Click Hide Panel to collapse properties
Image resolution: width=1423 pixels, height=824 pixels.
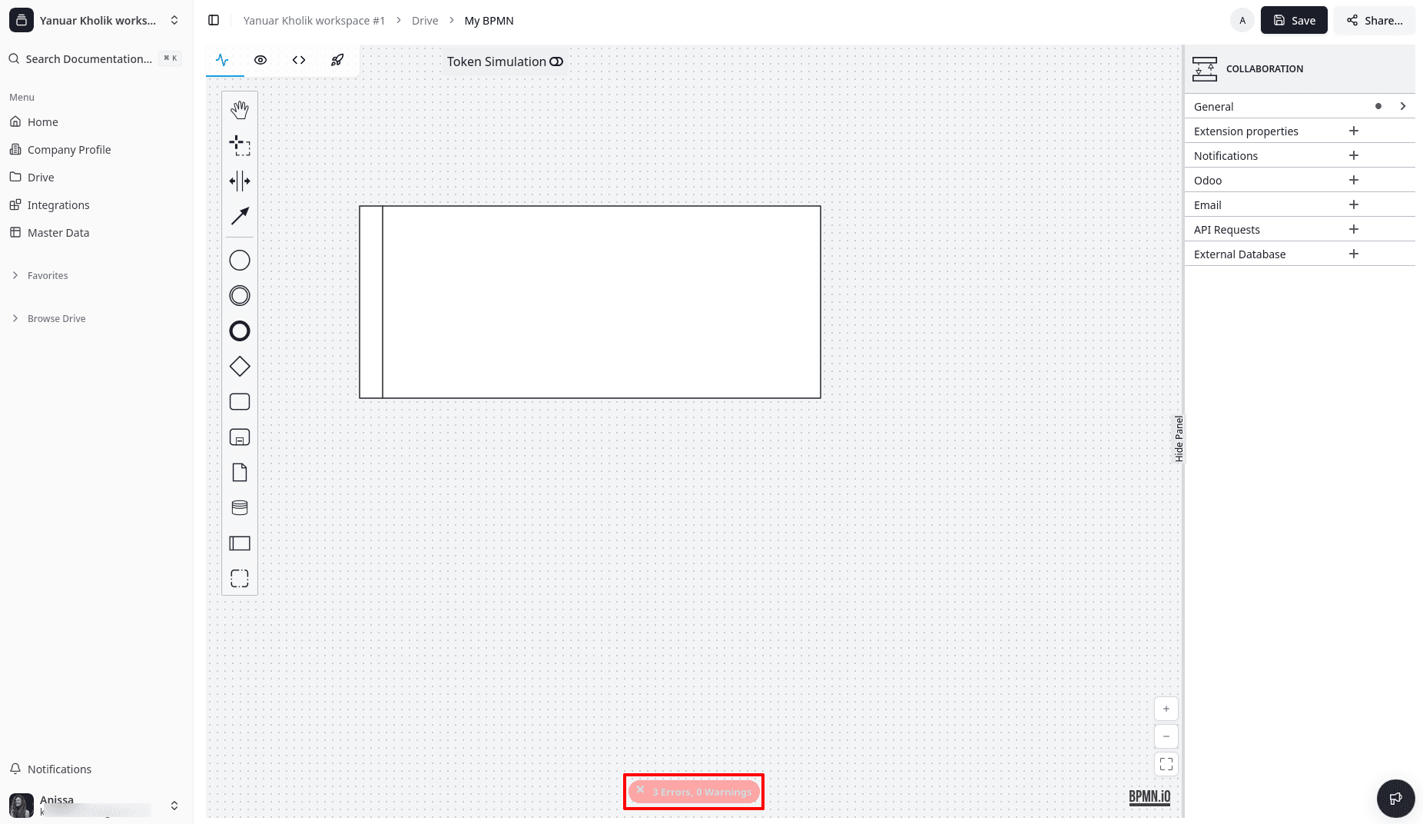tap(1179, 439)
